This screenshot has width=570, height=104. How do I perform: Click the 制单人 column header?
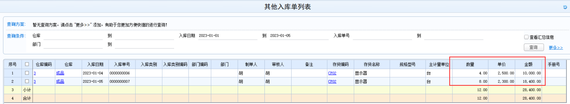(251, 64)
